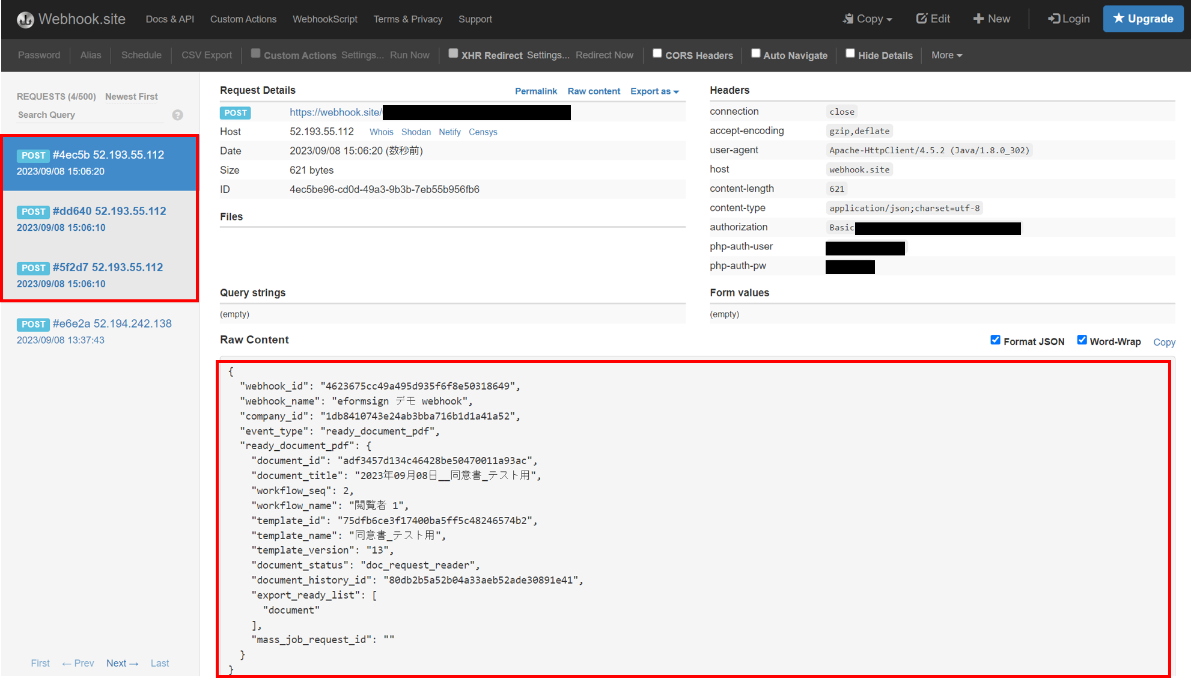The width and height of the screenshot is (1191, 678).
Task: Open the Raw content link
Action: [594, 91]
